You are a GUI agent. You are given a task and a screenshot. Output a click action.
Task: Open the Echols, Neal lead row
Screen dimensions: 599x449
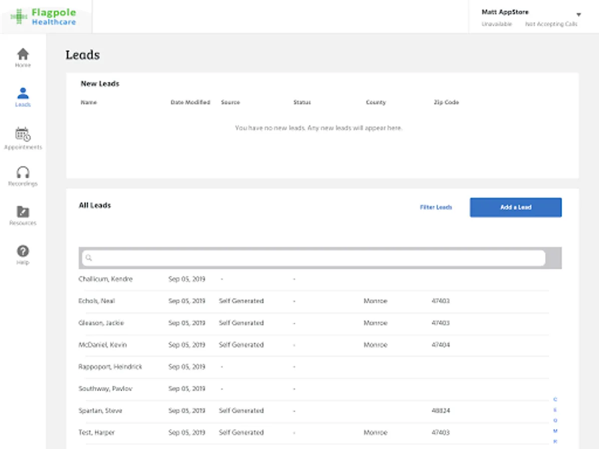(x=97, y=301)
